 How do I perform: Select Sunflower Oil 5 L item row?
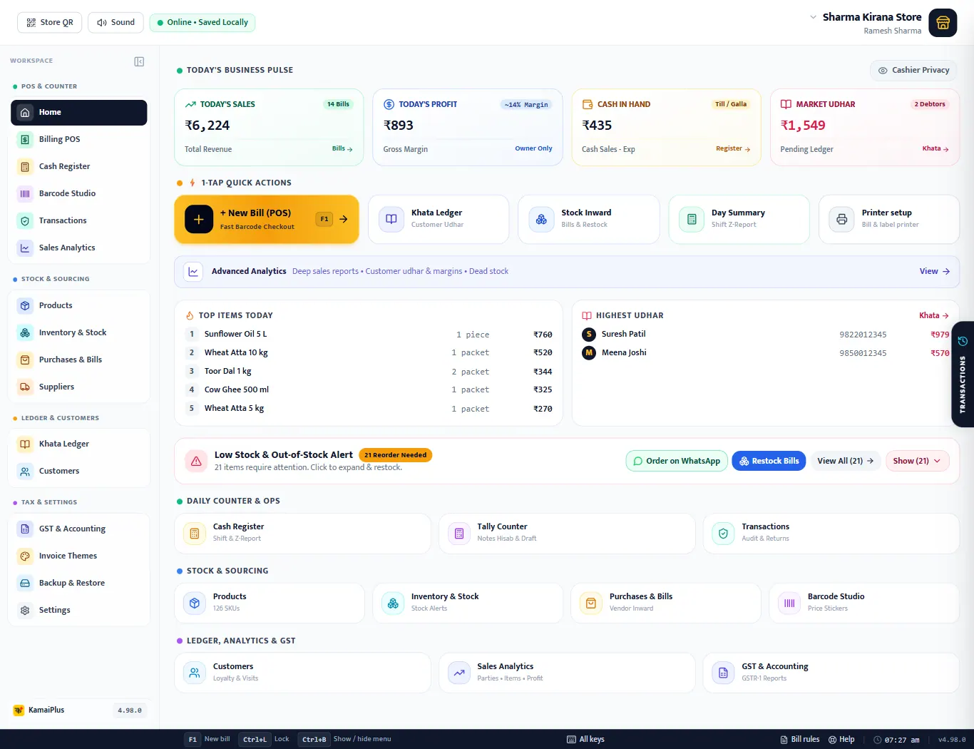[369, 334]
